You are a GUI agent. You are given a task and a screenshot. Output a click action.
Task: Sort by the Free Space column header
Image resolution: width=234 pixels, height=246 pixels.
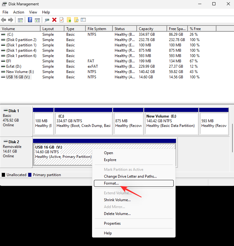coord(177,29)
